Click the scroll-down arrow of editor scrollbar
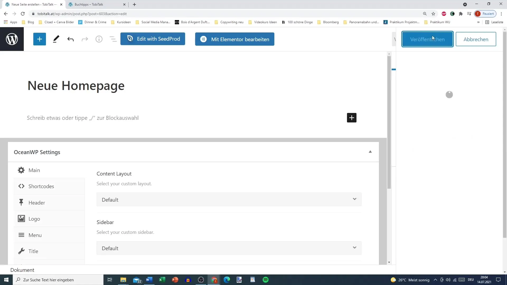This screenshot has width=507, height=285. [389, 262]
